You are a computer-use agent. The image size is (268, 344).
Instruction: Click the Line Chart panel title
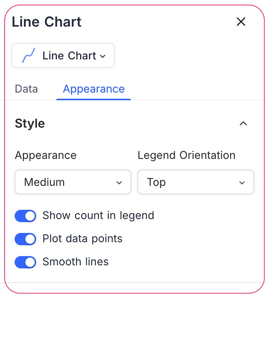[x=46, y=22]
